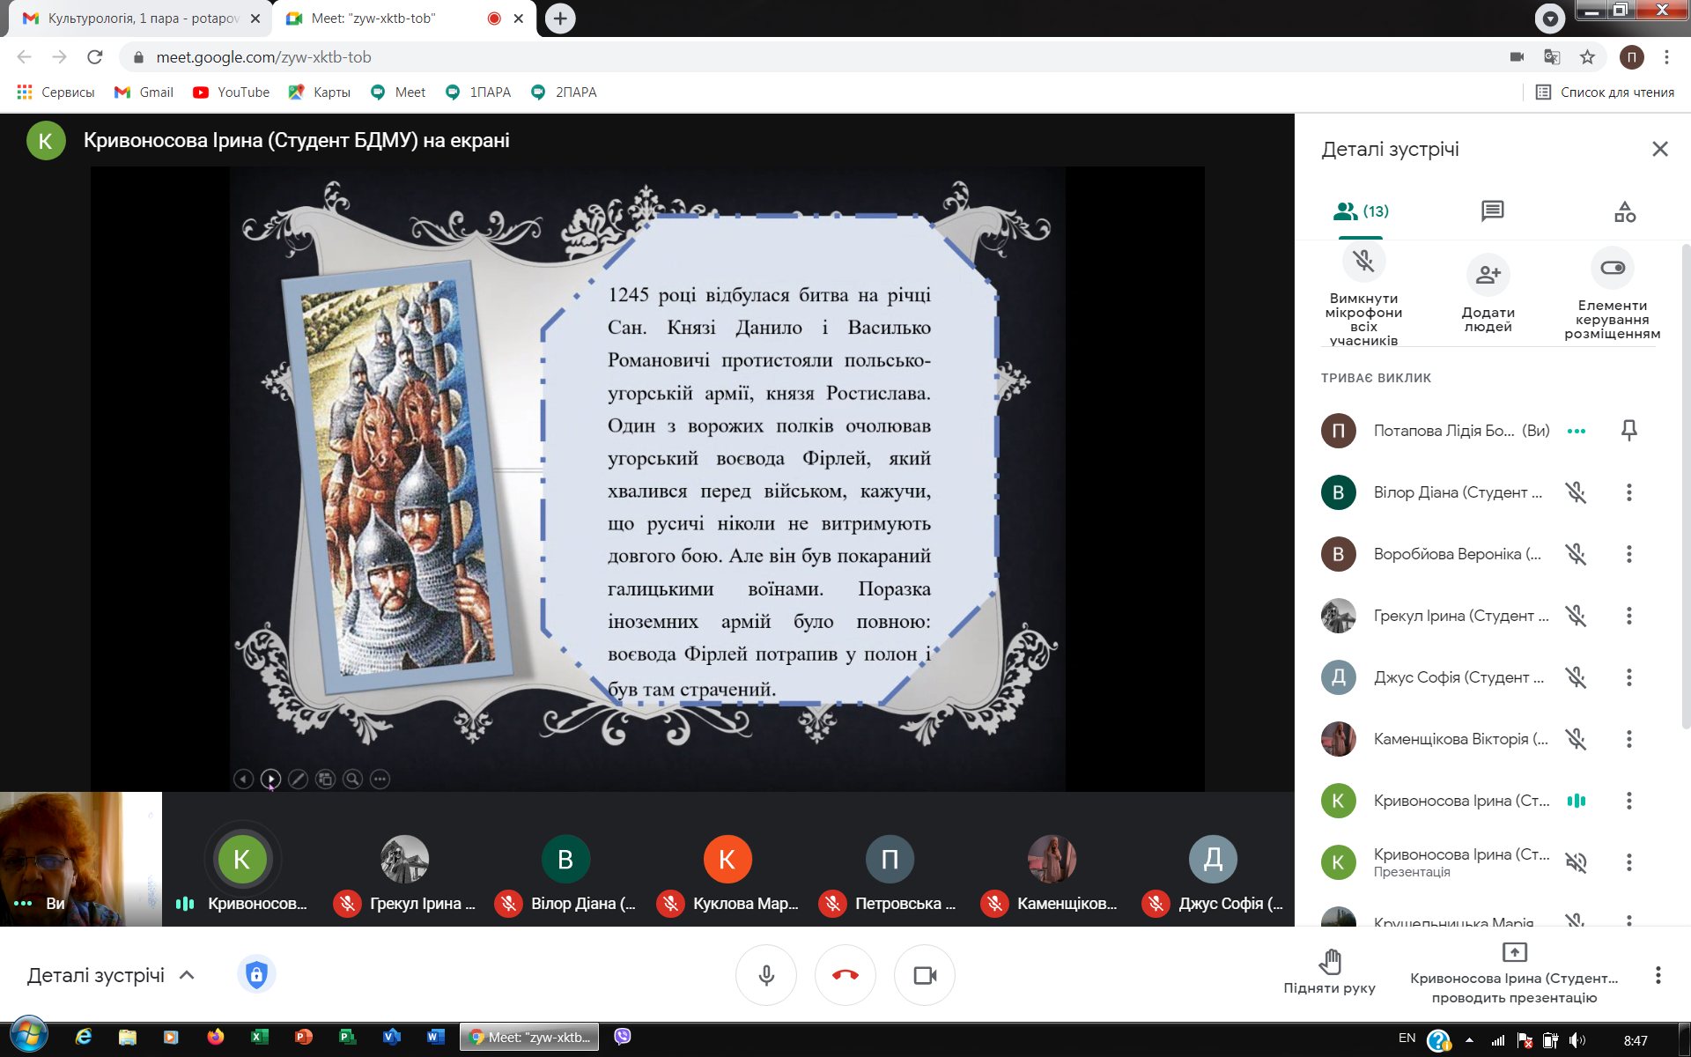Open the activities shapes tab icon

pos(1625,211)
